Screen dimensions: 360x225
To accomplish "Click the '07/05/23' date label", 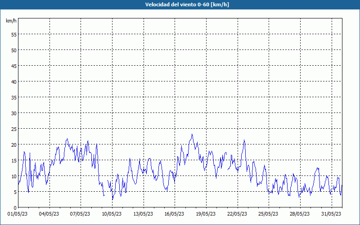I will click(x=80, y=214).
